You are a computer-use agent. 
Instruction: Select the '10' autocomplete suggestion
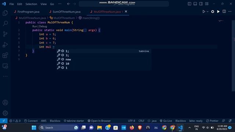pyautogui.click(x=104, y=64)
